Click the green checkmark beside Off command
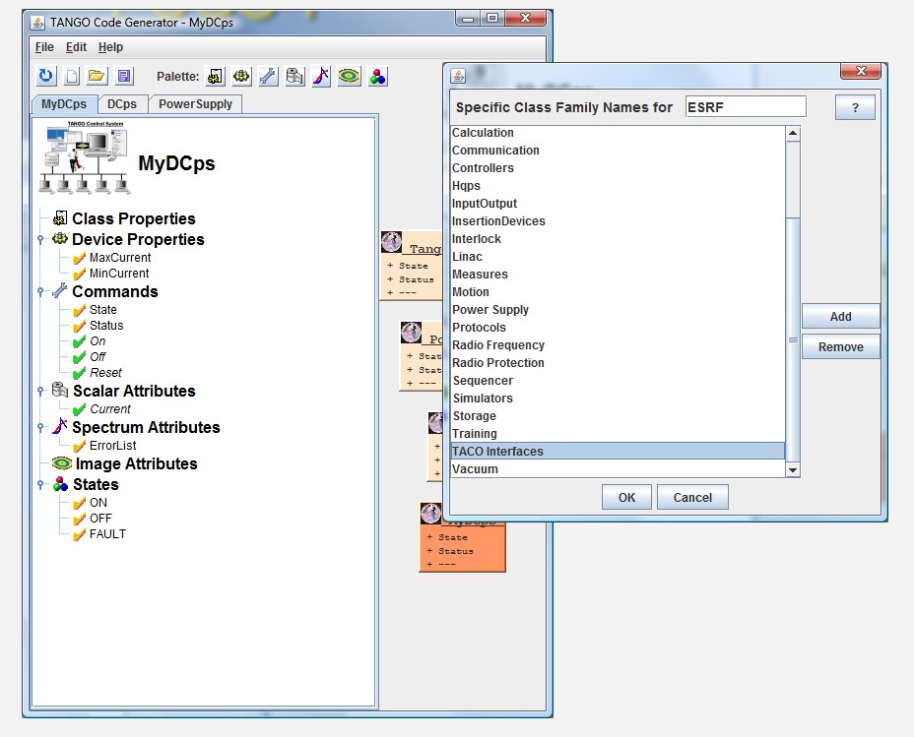Viewport: 914px width, 737px height. (79, 357)
